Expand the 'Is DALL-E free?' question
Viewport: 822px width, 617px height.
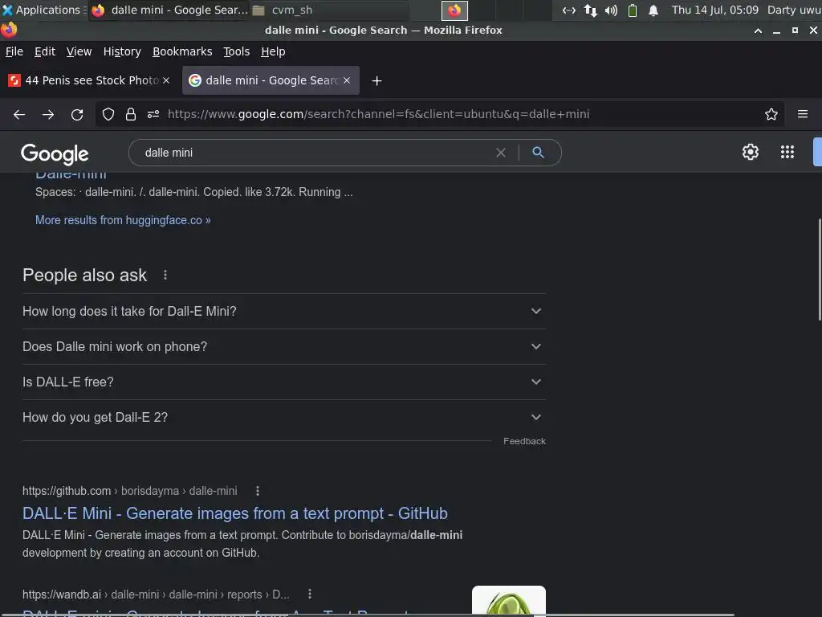(x=283, y=382)
